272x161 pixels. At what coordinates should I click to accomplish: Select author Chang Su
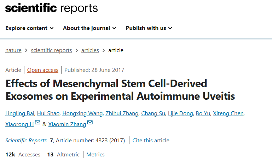pos(152,113)
